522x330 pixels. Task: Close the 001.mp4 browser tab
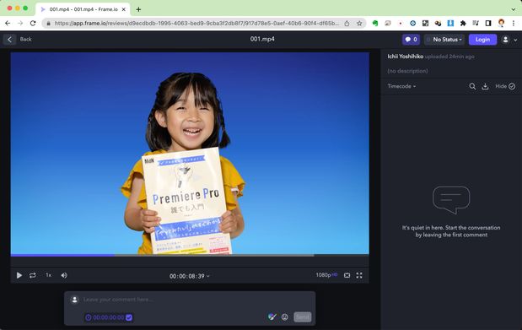pos(123,9)
